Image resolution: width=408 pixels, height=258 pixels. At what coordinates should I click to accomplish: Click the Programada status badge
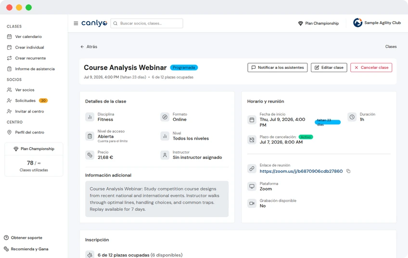184,68
